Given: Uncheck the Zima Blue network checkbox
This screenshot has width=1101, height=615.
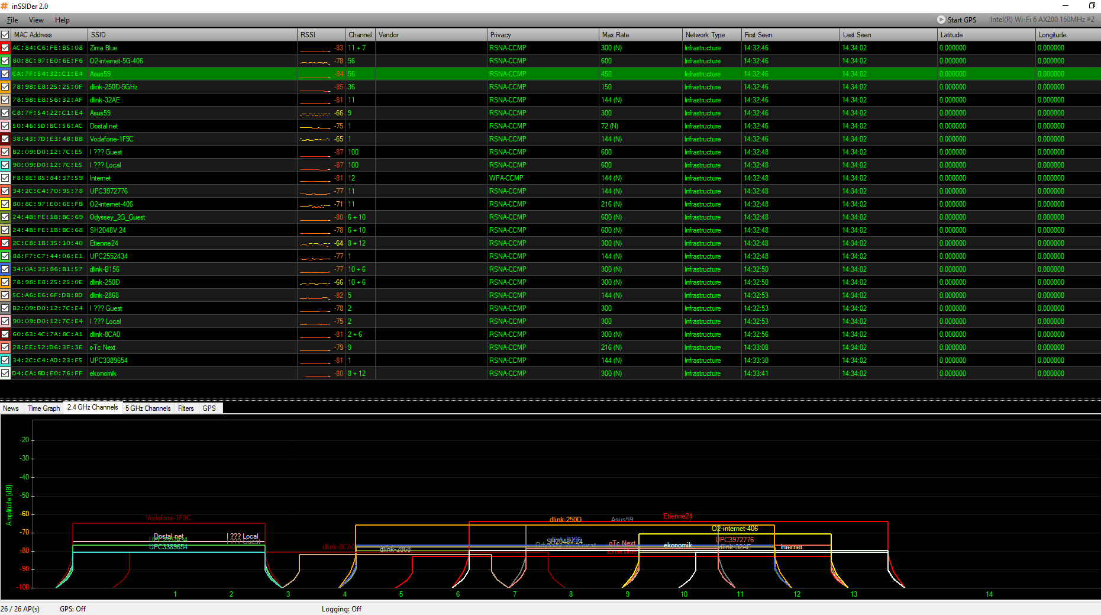Looking at the screenshot, I should click(x=5, y=48).
